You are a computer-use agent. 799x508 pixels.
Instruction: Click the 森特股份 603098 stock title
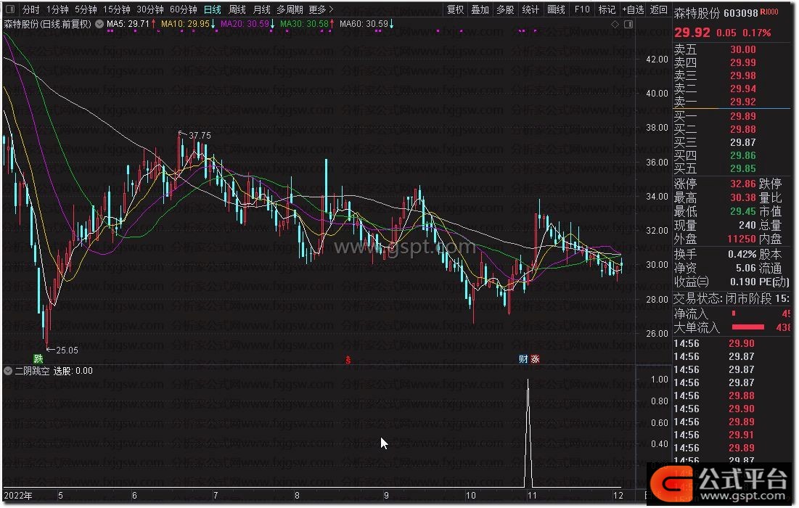point(716,13)
